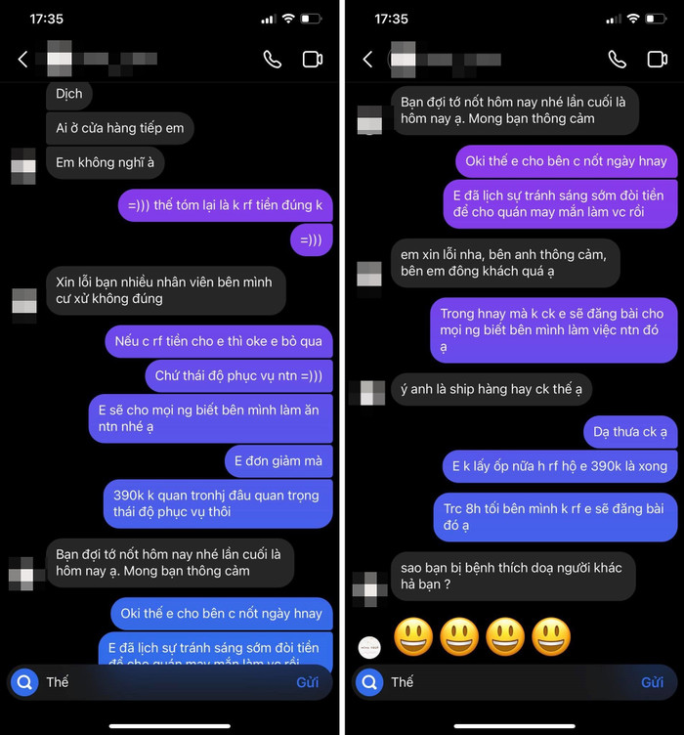Image resolution: width=684 pixels, height=735 pixels.
Task: Tap the "Dạ thưa ck ạ" message bubble
Action: [x=630, y=432]
